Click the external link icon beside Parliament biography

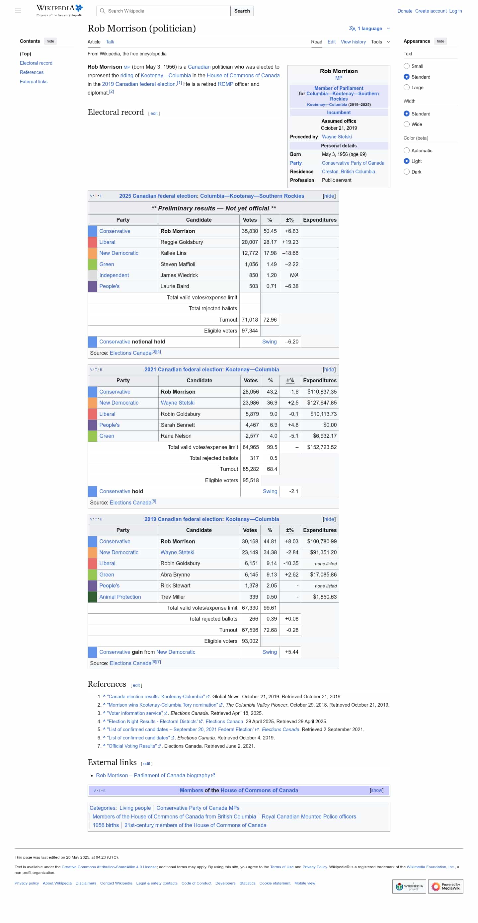click(x=213, y=775)
